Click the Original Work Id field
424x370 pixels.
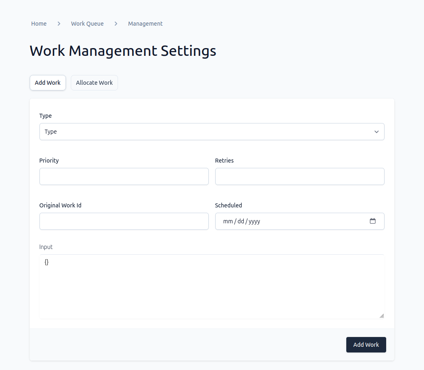click(x=124, y=221)
